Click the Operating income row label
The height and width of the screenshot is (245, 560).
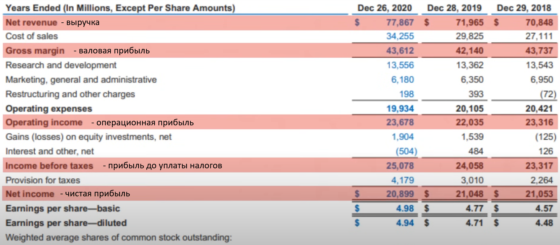point(44,122)
